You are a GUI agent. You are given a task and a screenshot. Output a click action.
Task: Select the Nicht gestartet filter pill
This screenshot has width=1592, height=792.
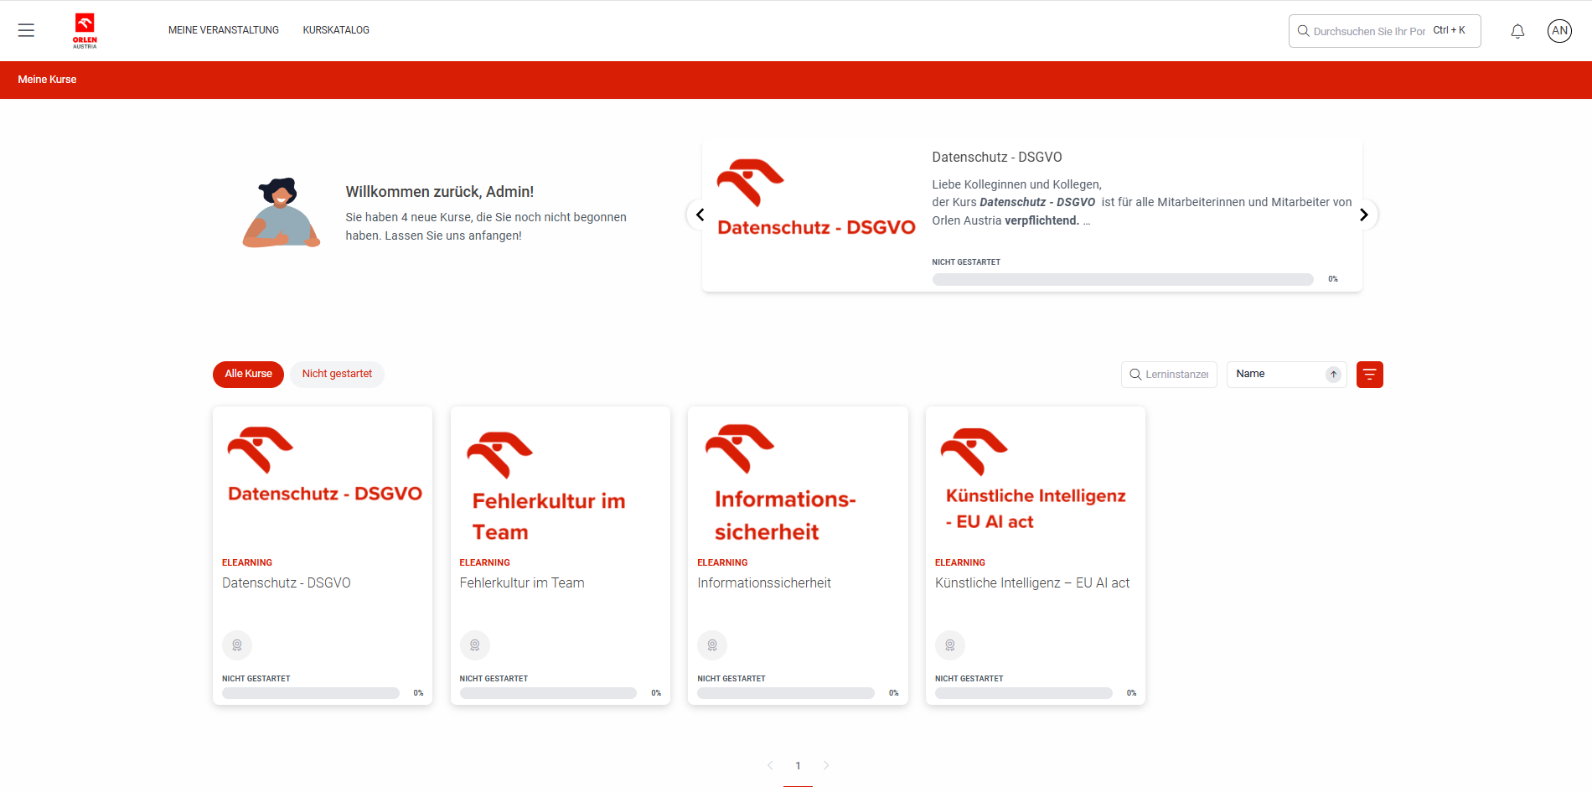[x=337, y=374]
